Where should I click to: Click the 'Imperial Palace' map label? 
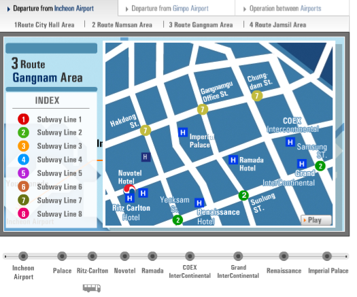tap(202, 141)
